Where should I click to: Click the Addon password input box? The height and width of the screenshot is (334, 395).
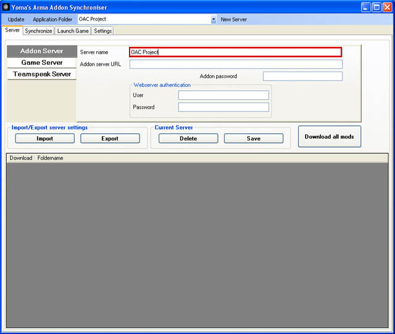tap(302, 76)
